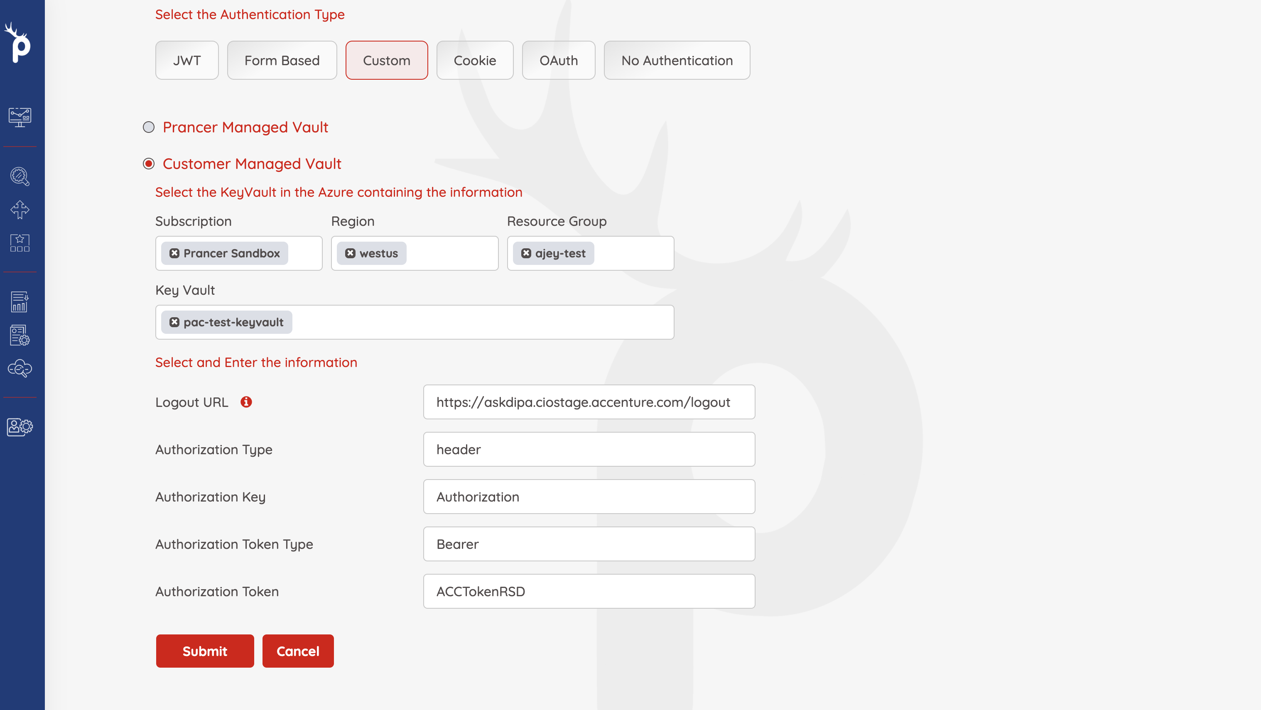Edit the Authorization Token input field
This screenshot has width=1261, height=710.
(589, 591)
